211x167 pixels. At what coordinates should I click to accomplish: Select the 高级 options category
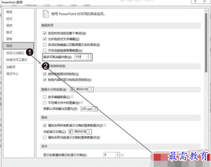[18, 46]
